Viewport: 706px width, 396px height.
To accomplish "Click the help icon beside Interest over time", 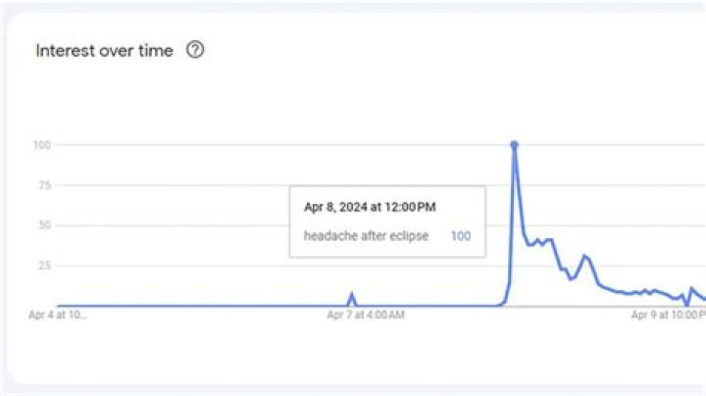I will pos(194,51).
